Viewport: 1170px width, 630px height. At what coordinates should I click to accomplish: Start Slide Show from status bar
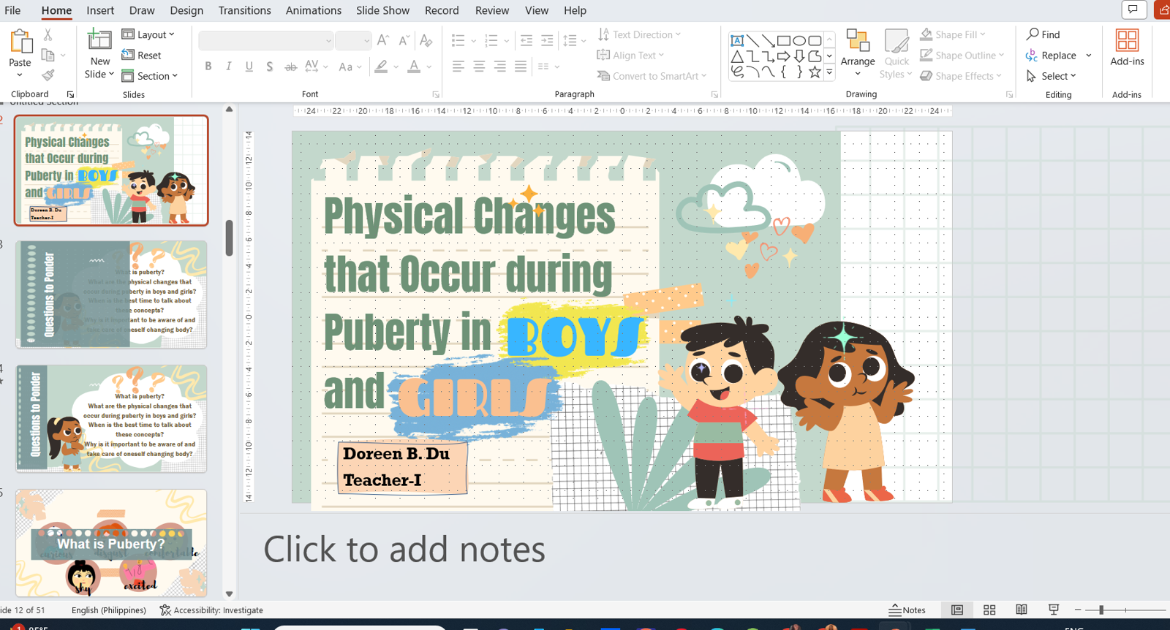(x=1054, y=610)
